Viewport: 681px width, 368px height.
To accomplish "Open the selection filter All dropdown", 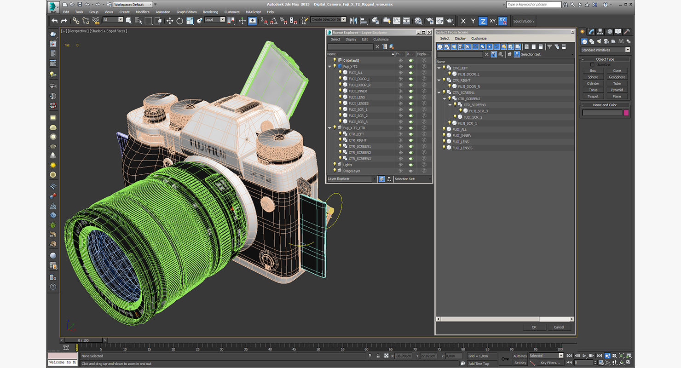I will (113, 20).
